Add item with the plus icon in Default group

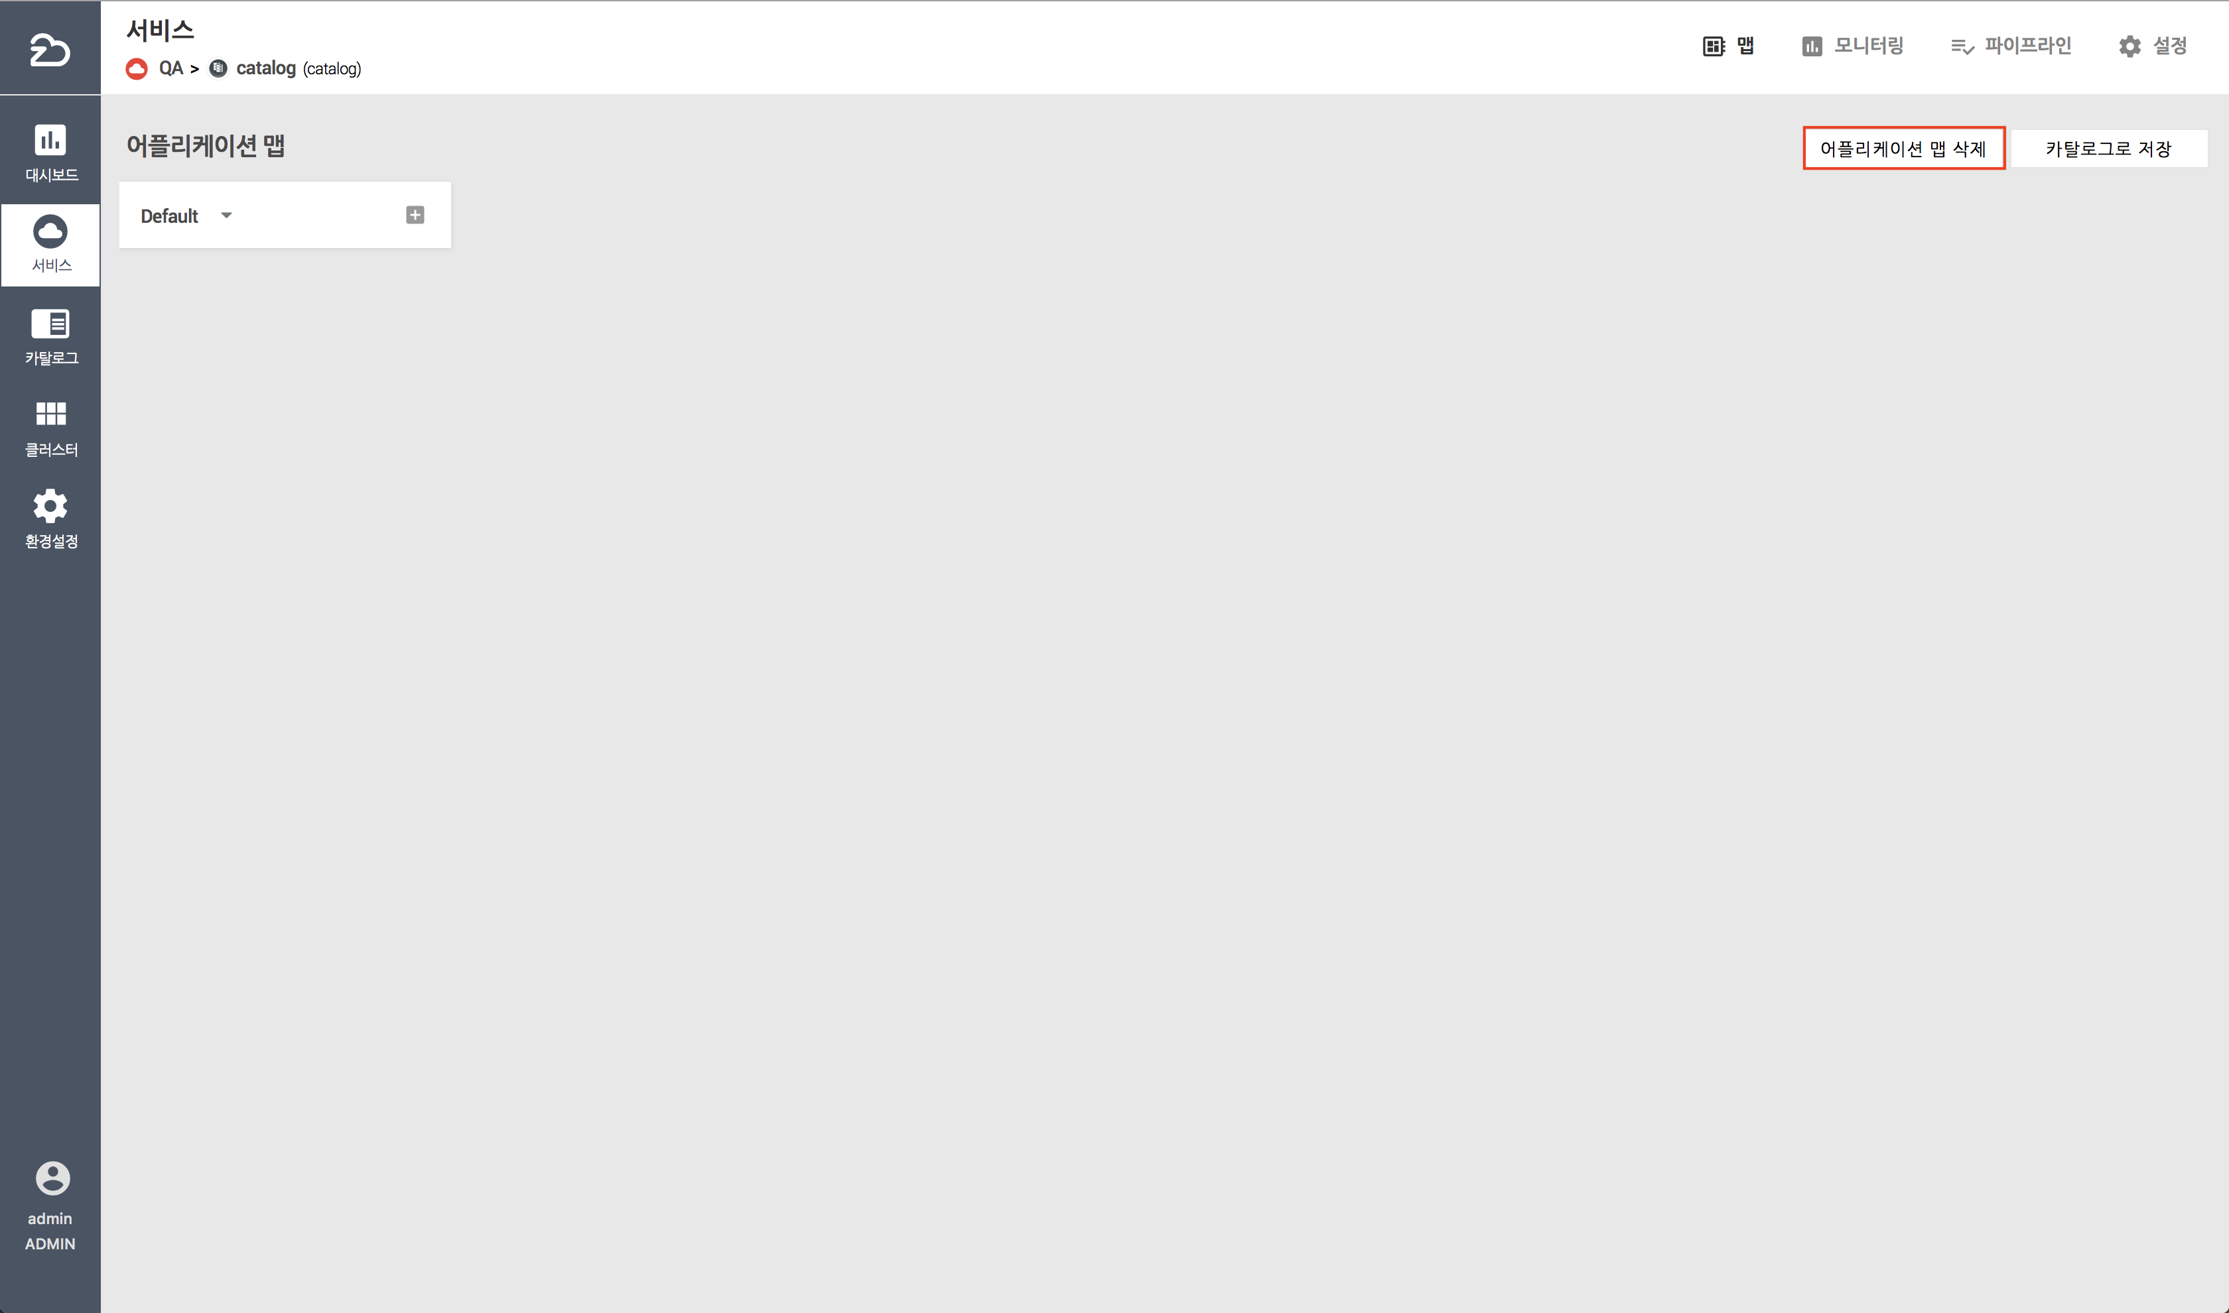tap(415, 215)
